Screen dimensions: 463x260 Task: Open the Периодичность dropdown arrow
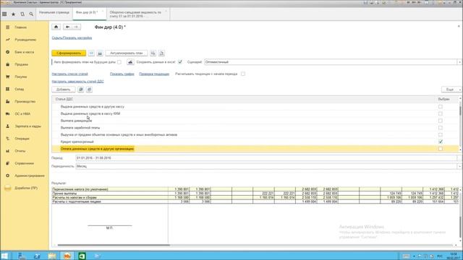click(x=459, y=166)
